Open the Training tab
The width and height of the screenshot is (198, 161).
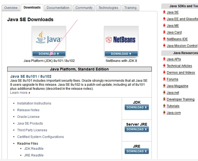click(130, 8)
